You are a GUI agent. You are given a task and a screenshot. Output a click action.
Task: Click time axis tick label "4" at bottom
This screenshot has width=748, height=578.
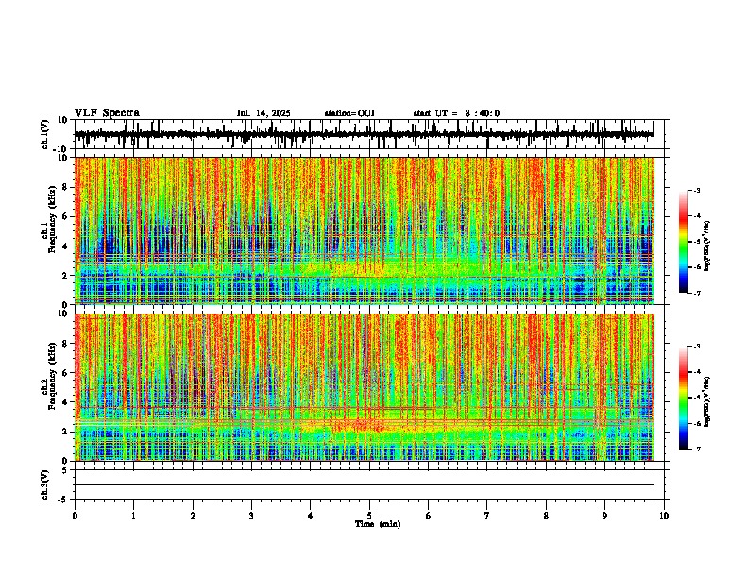(x=311, y=516)
